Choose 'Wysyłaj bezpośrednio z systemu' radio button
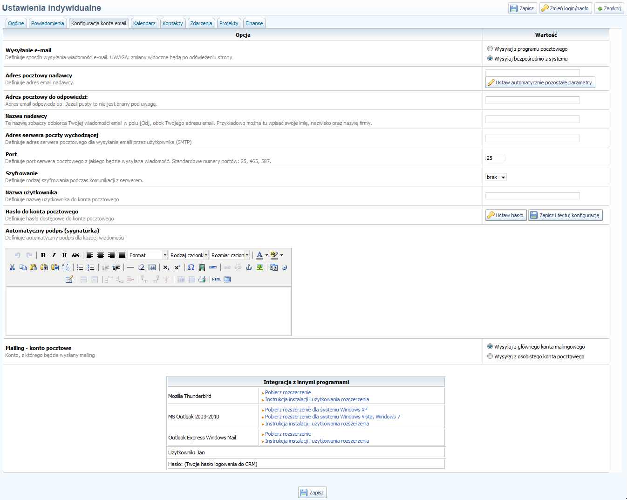Screen dimensions: 627x500 (x=490, y=59)
